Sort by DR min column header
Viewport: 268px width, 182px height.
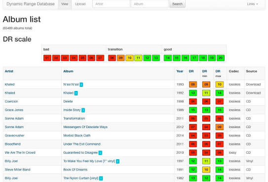coord(205,73)
